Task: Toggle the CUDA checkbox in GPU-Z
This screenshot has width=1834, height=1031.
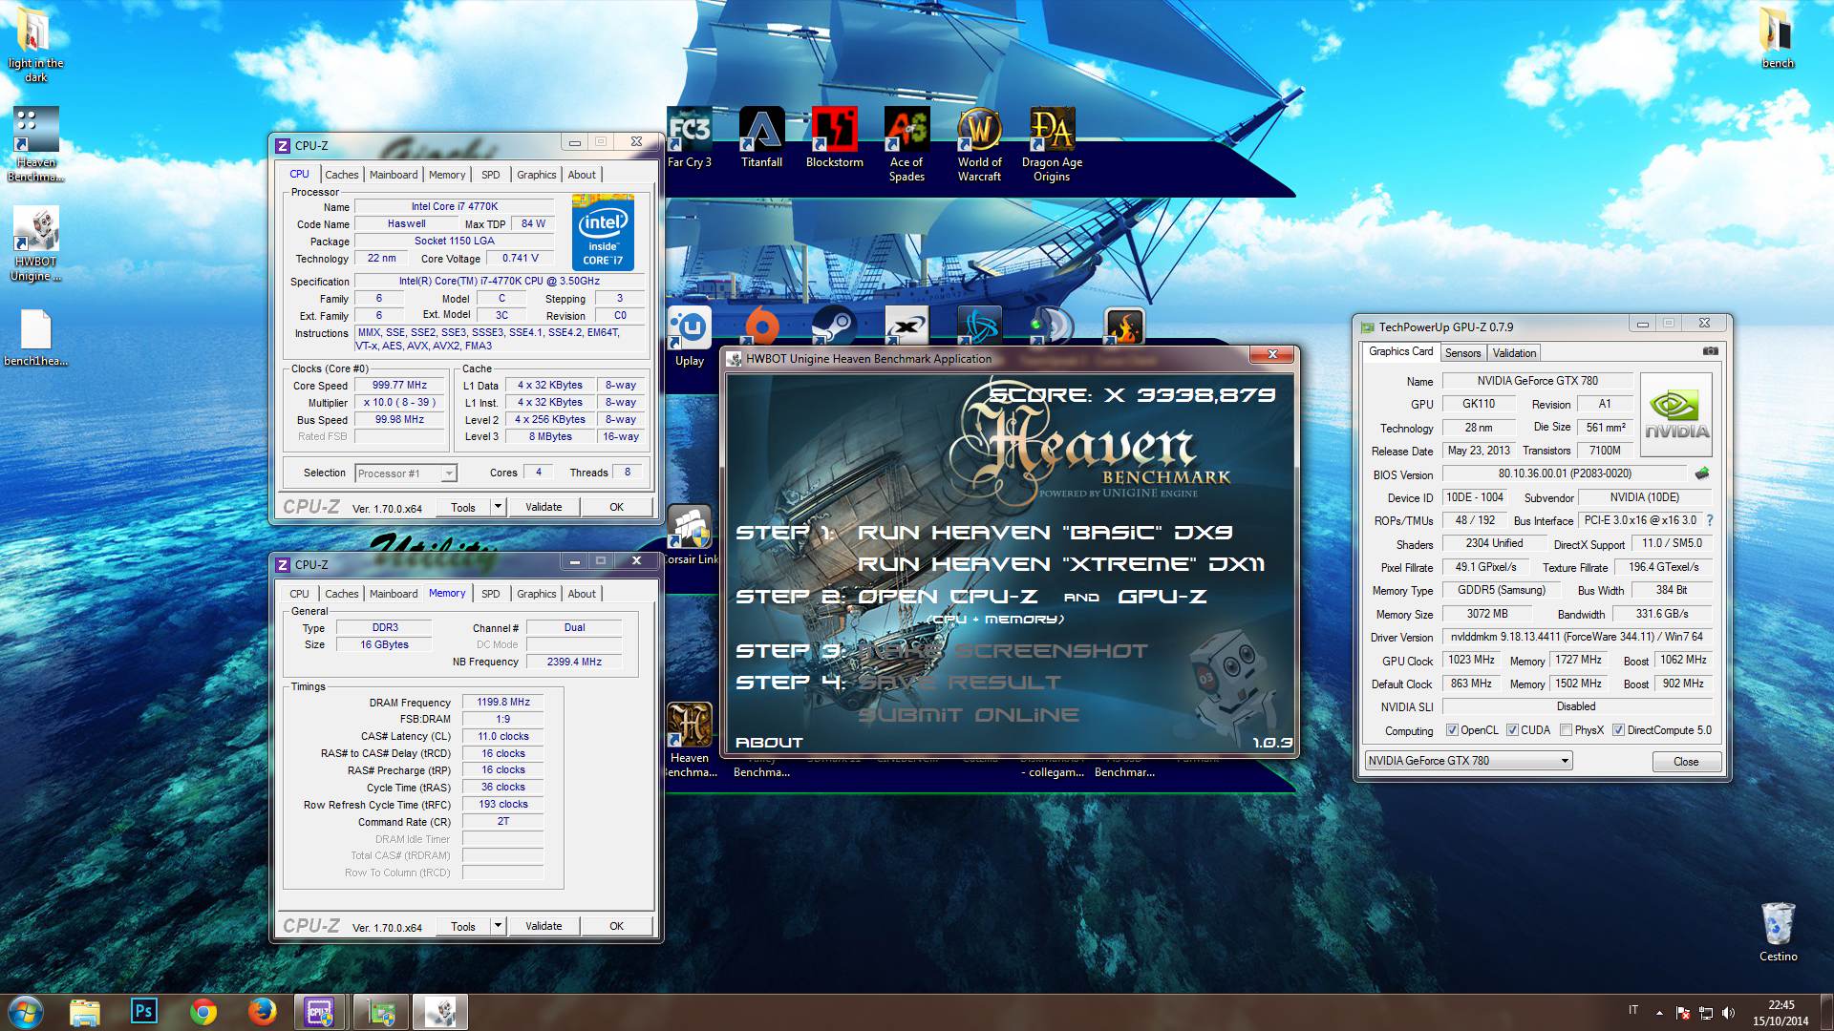Action: click(x=1512, y=730)
